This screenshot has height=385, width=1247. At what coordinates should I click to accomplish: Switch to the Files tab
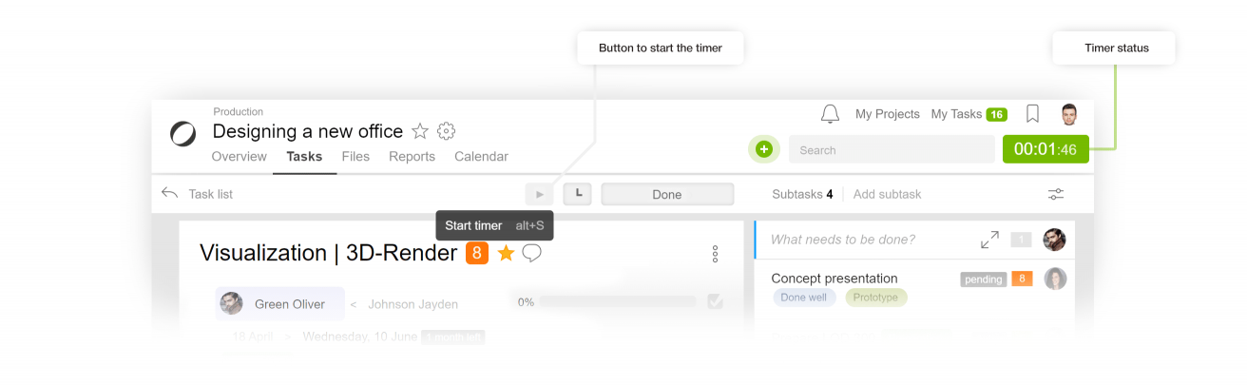click(x=355, y=157)
